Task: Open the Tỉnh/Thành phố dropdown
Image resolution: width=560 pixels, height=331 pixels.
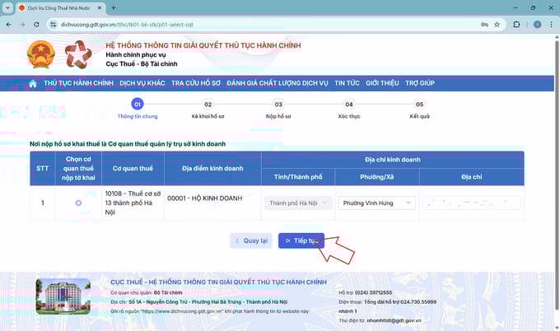Action: pos(299,203)
